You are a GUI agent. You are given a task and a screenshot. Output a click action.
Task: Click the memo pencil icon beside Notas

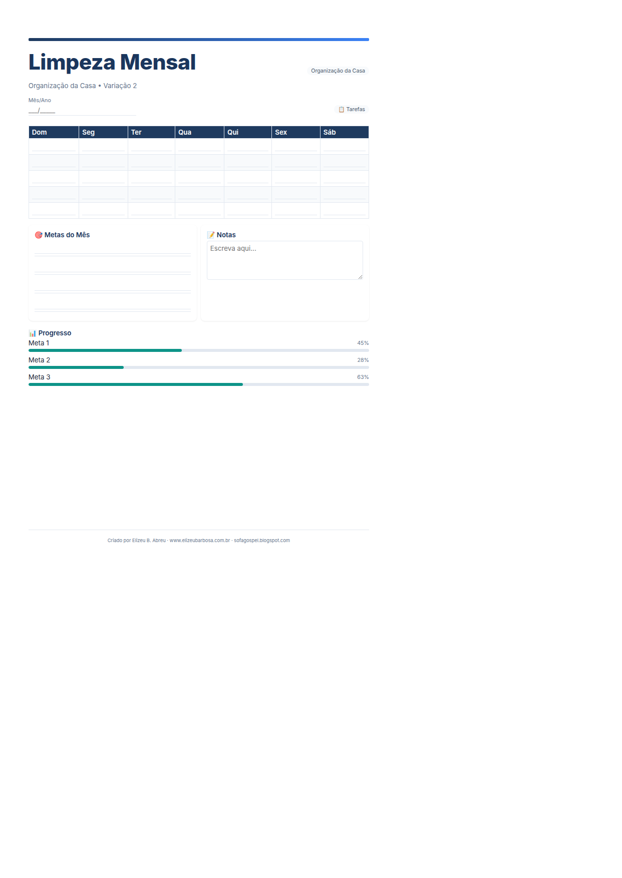[x=211, y=235]
